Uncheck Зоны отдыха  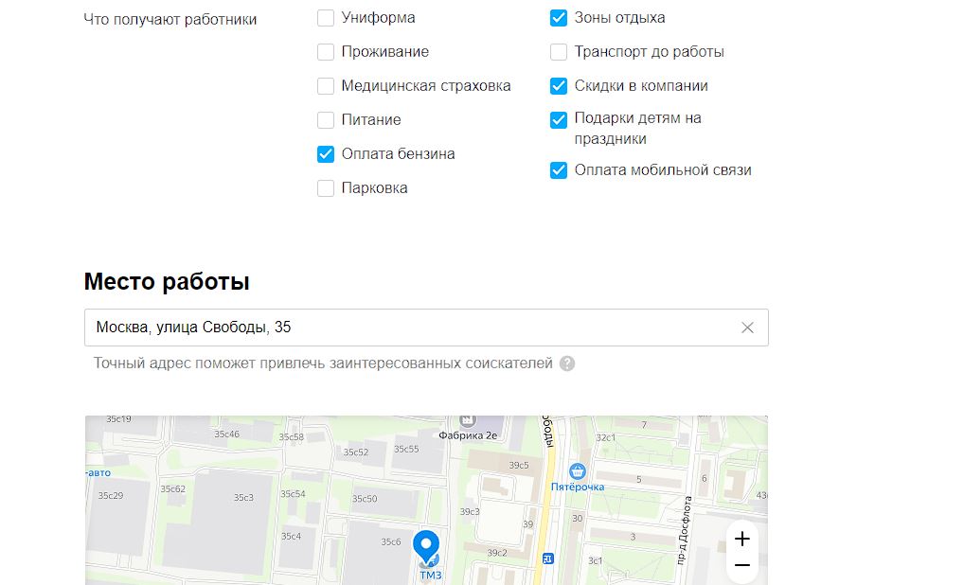(558, 17)
